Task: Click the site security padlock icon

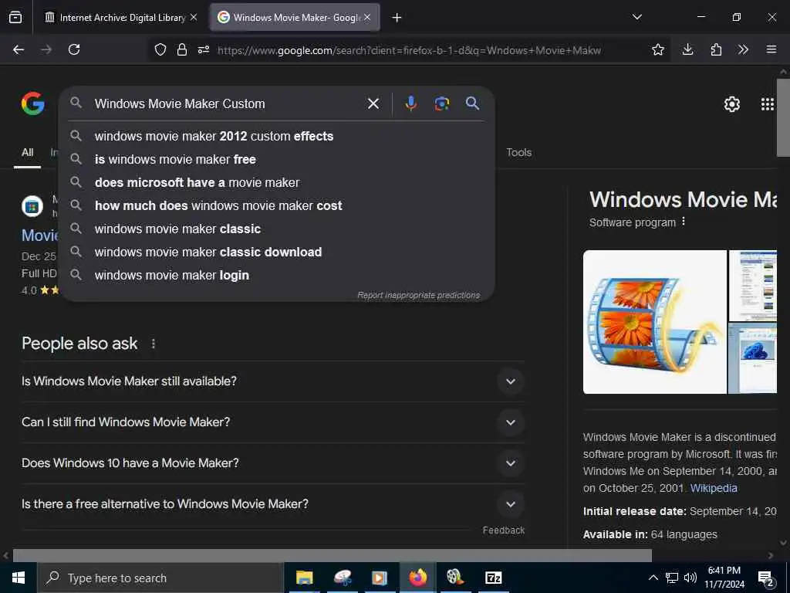Action: 182,49
